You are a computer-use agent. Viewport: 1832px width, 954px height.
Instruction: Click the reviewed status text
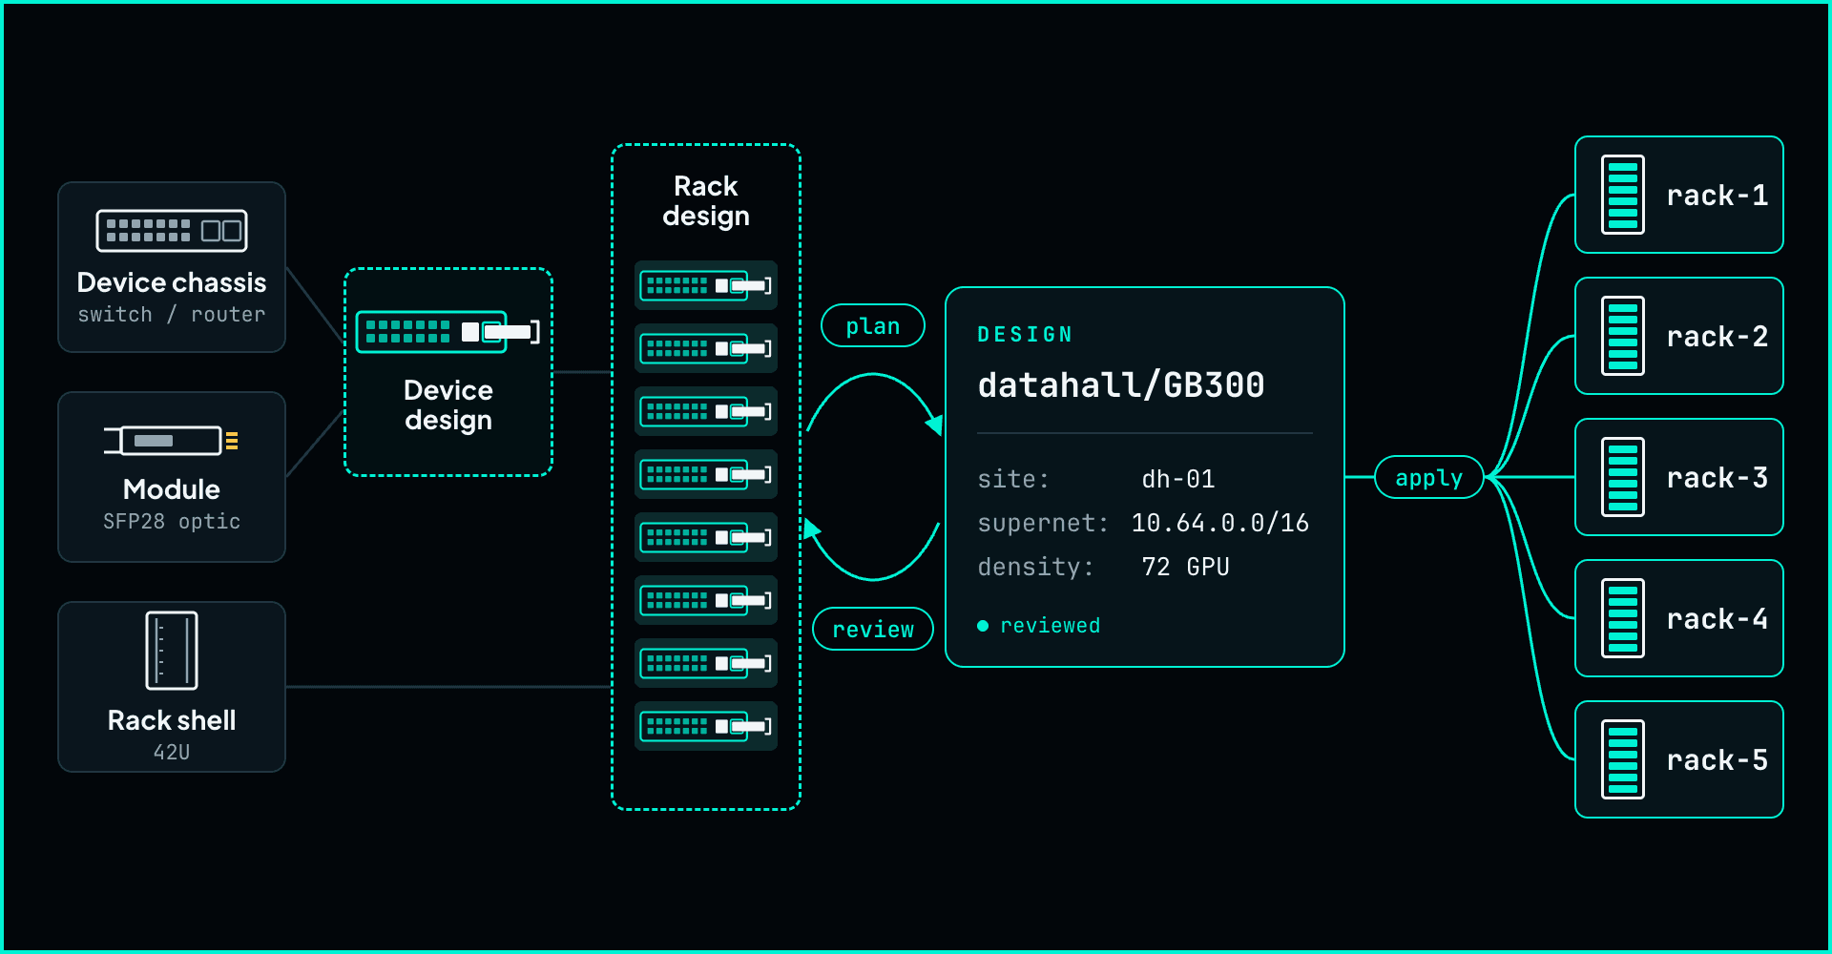coord(1050,626)
